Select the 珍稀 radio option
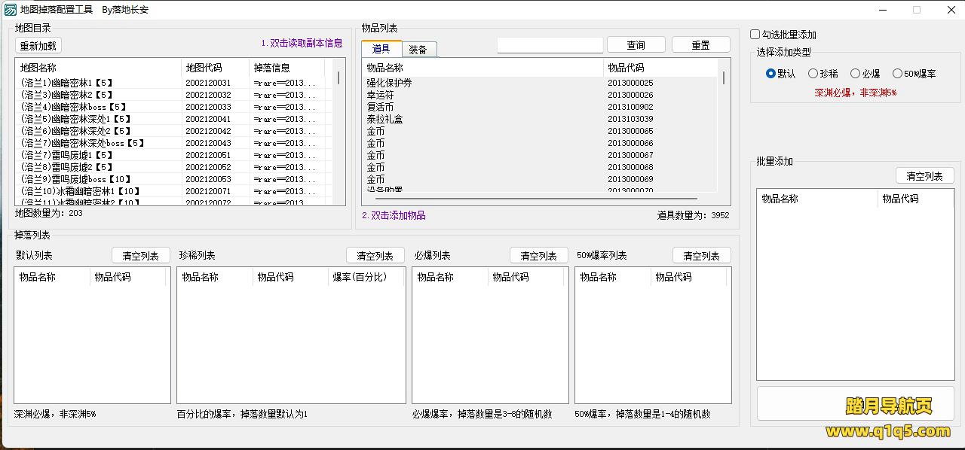The height and width of the screenshot is (450, 965). (813, 74)
